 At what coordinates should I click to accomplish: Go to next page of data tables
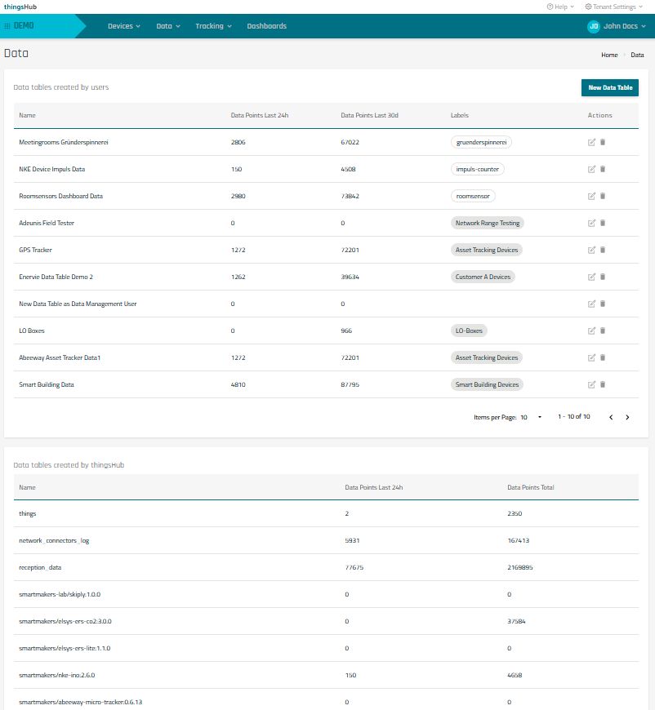pos(627,417)
